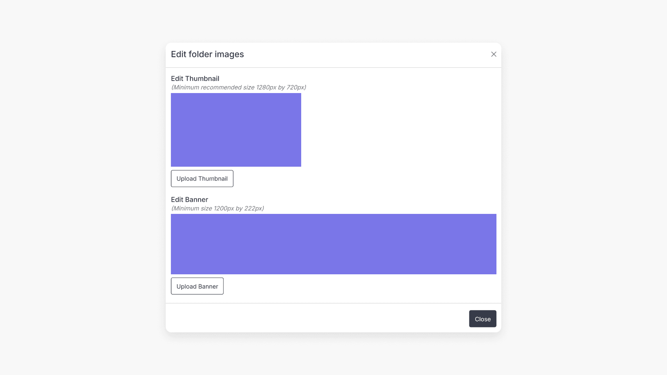Viewport: 667px width, 375px height.
Task: Click the purple banner preview image
Action: click(x=333, y=244)
